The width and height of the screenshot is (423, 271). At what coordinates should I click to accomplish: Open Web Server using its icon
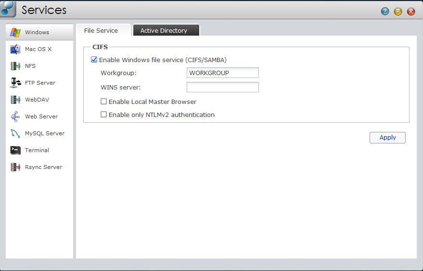pos(15,116)
